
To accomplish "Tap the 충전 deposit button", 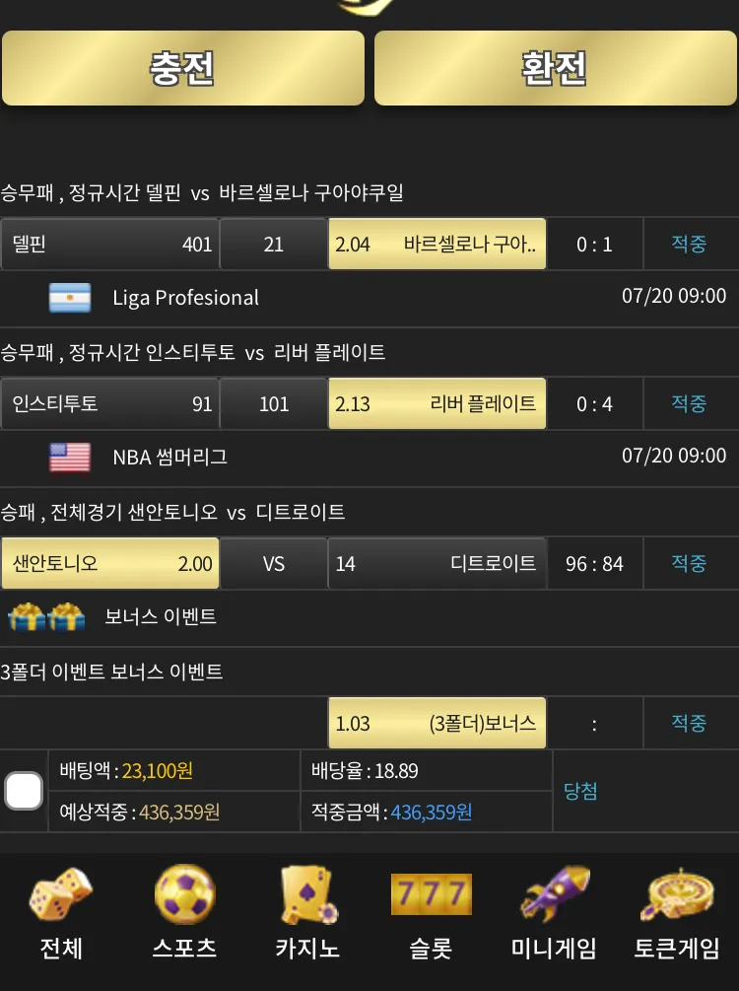I will tap(183, 68).
